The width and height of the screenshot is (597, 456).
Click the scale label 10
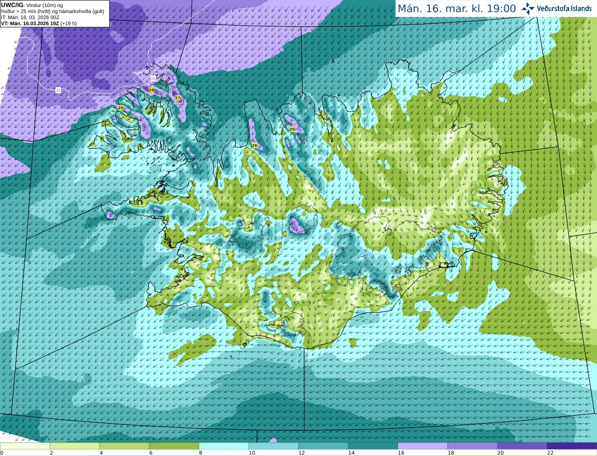click(x=251, y=453)
